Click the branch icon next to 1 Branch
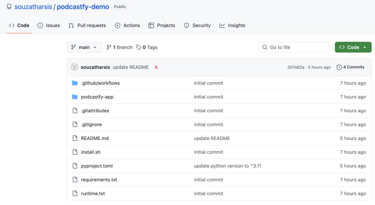The image size is (375, 205). click(109, 47)
